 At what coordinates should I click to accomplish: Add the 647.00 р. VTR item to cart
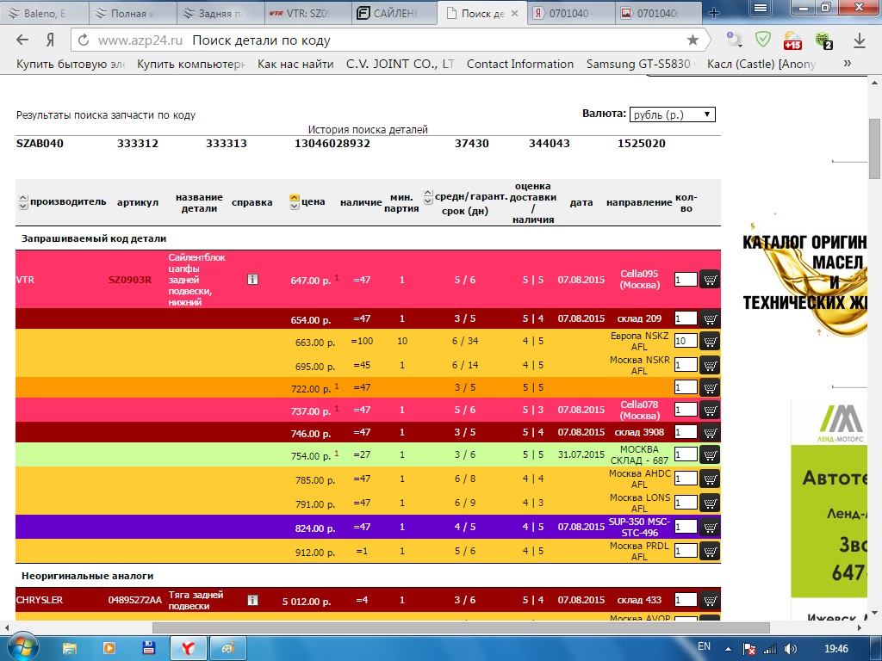pos(709,280)
